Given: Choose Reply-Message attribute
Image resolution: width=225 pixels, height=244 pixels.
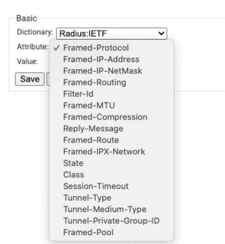Looking at the screenshot, I should click(x=112, y=129).
